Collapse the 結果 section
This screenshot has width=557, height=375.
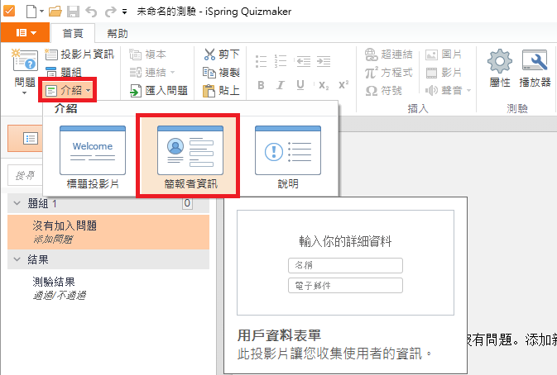17,259
